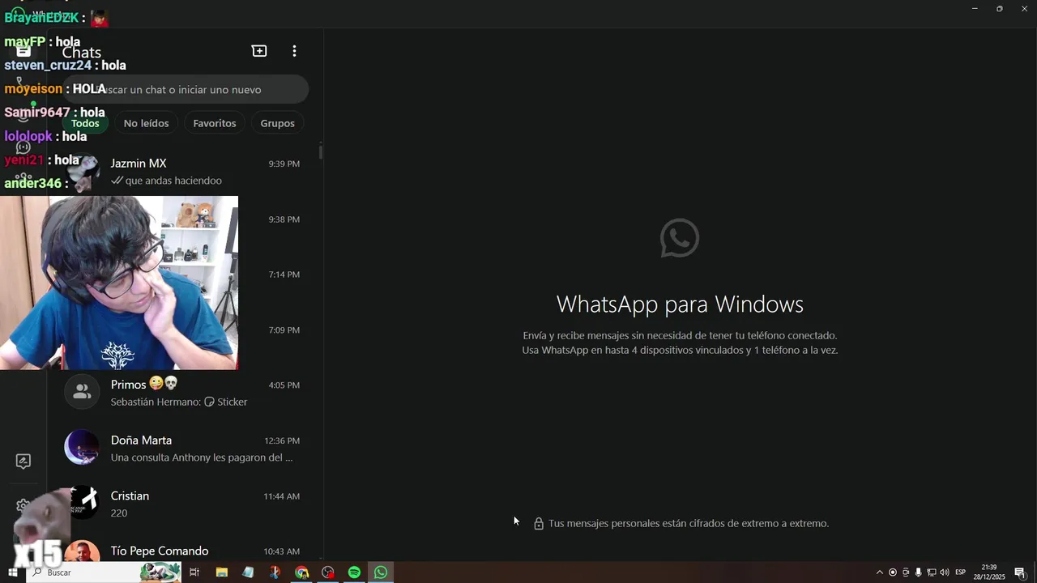
Task: Filter chats by No leídos
Action: 146,123
